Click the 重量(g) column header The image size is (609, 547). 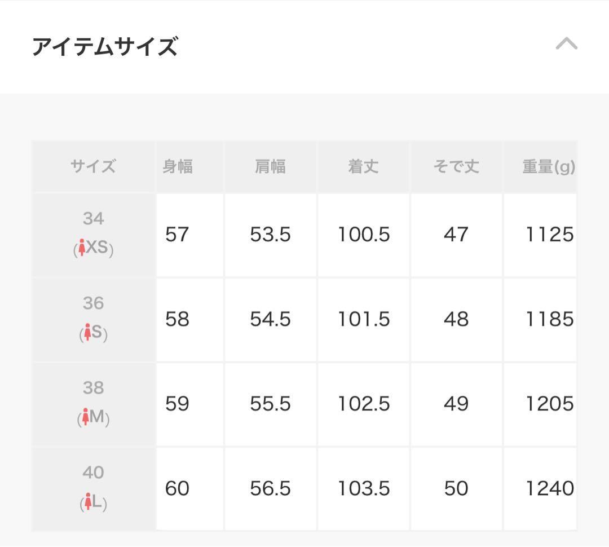click(x=546, y=166)
